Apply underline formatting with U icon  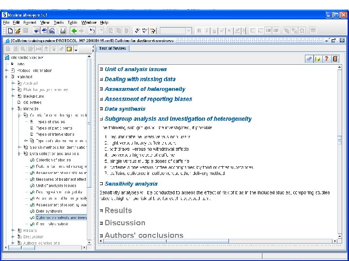coord(214,30)
